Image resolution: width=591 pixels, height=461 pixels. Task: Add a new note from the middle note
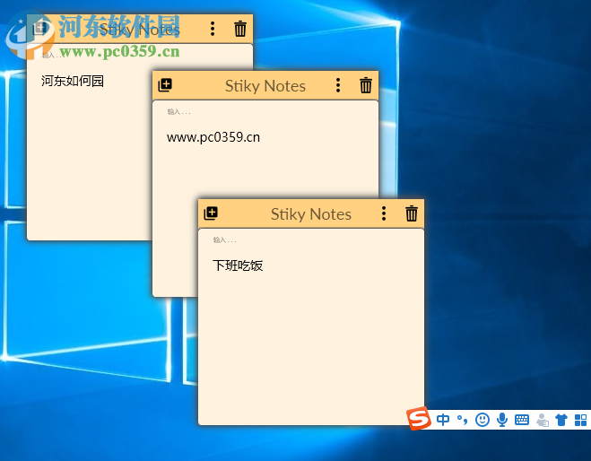pos(165,85)
